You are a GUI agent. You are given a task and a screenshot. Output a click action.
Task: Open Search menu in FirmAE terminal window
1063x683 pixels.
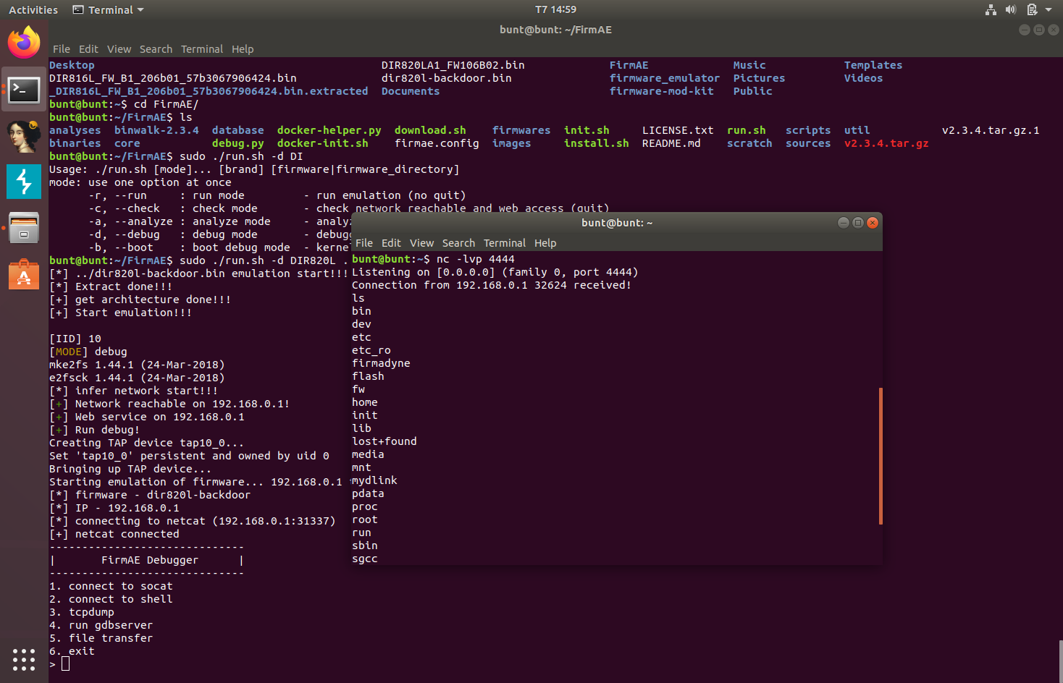pos(156,49)
